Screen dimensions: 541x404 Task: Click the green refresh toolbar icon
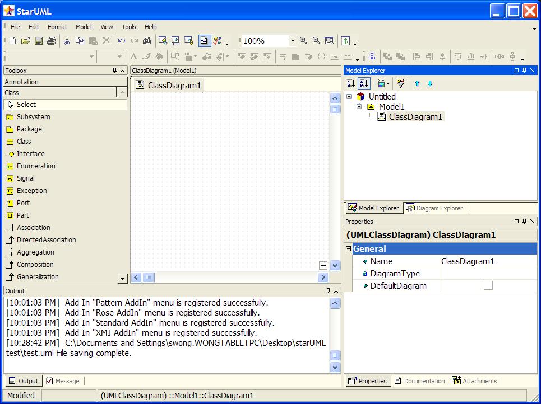(x=345, y=41)
